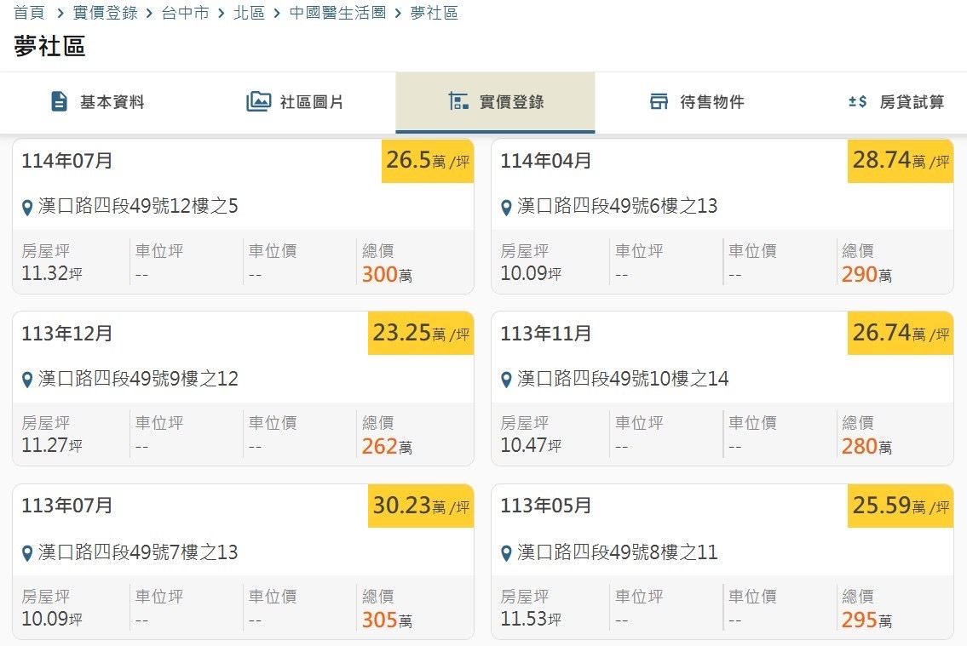Screen dimensions: 967x646
Task: Click address 漢口路四段49號10樓之14
Action: 623,379
